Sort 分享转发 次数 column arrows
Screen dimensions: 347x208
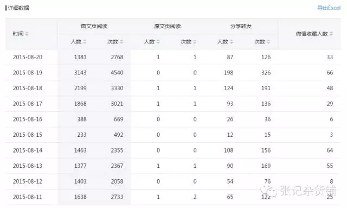268,42
